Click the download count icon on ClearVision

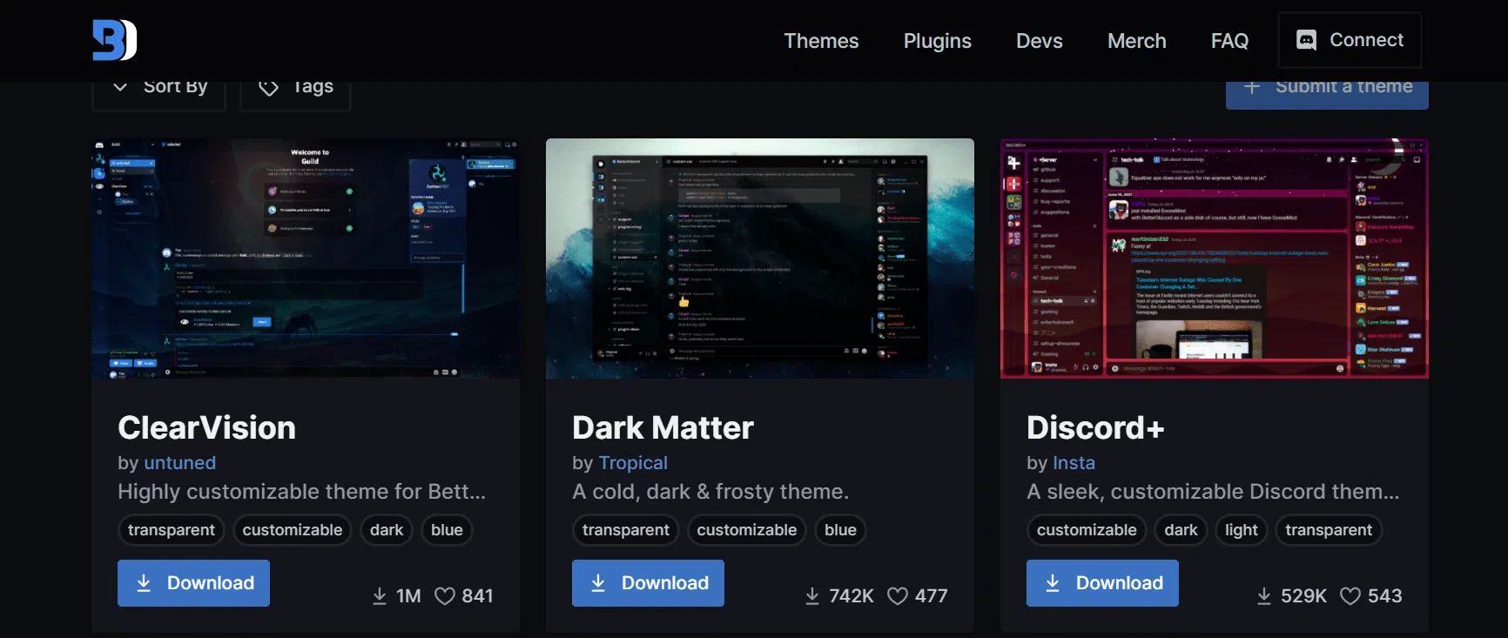(x=380, y=596)
